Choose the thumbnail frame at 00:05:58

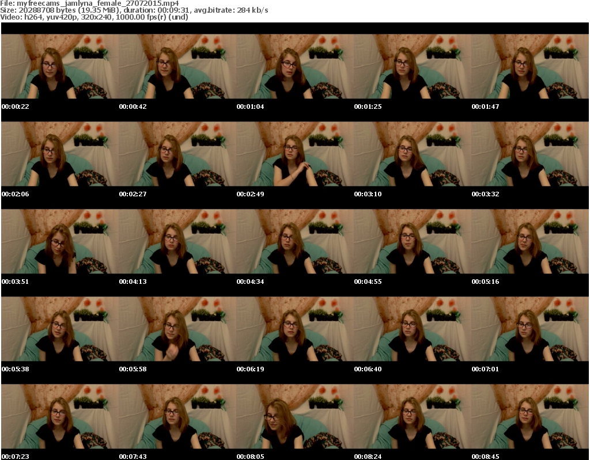(177, 329)
